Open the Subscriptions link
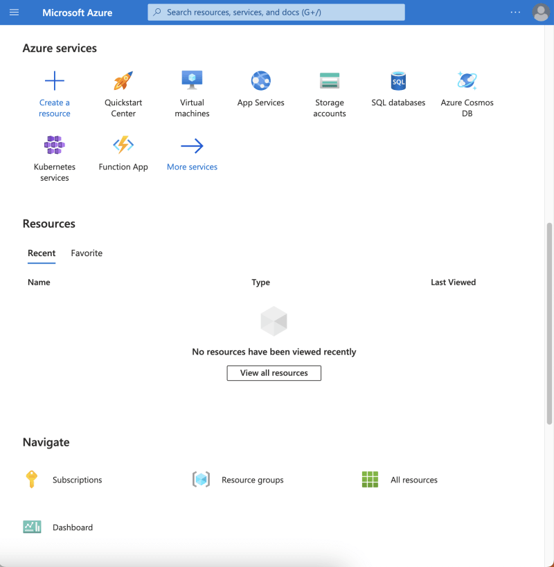 pos(78,480)
